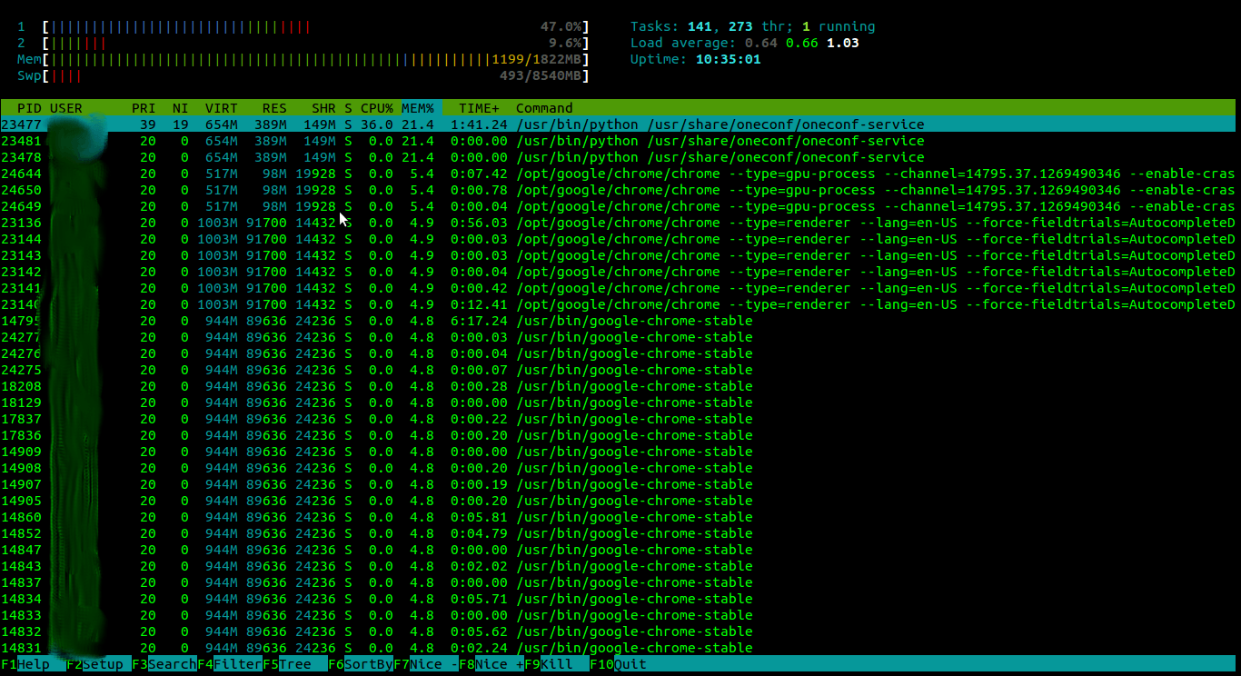Select process row with PID 23481

coord(618,141)
